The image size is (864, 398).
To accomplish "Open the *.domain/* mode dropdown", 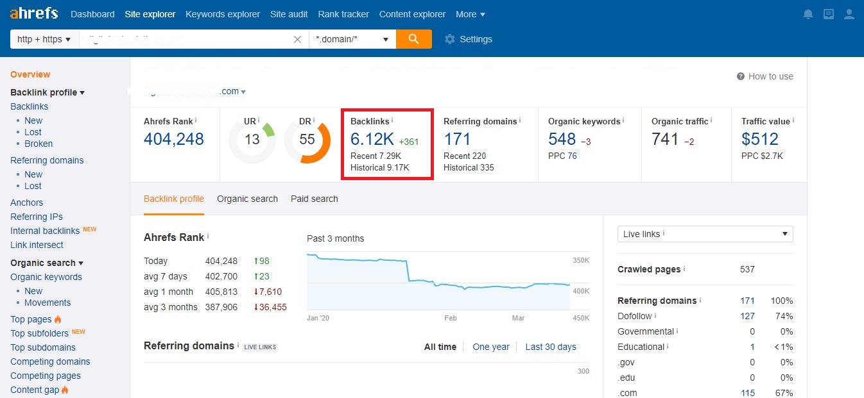I will (352, 39).
